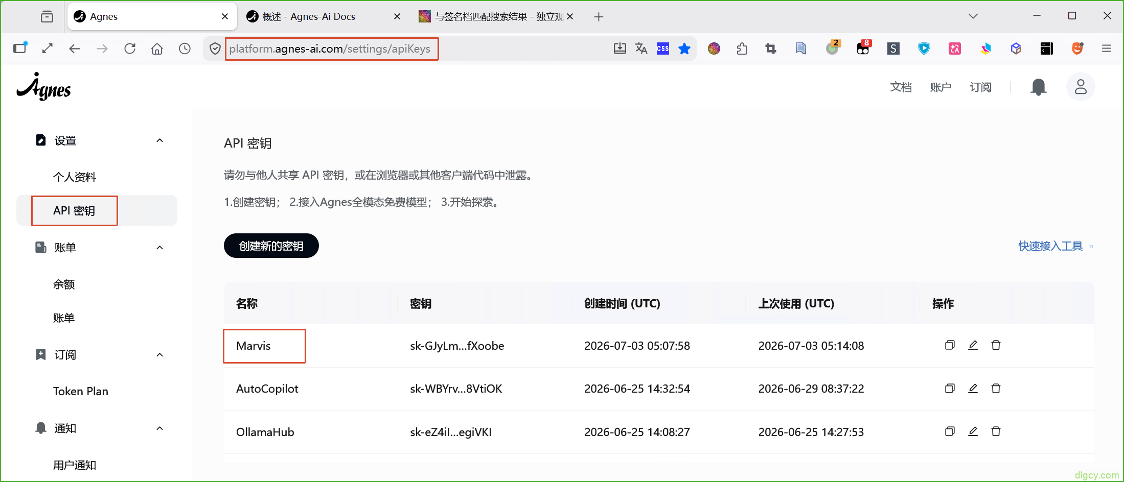Screen dimensions: 1124x482
Task: Open a new browser tab
Action: (599, 17)
